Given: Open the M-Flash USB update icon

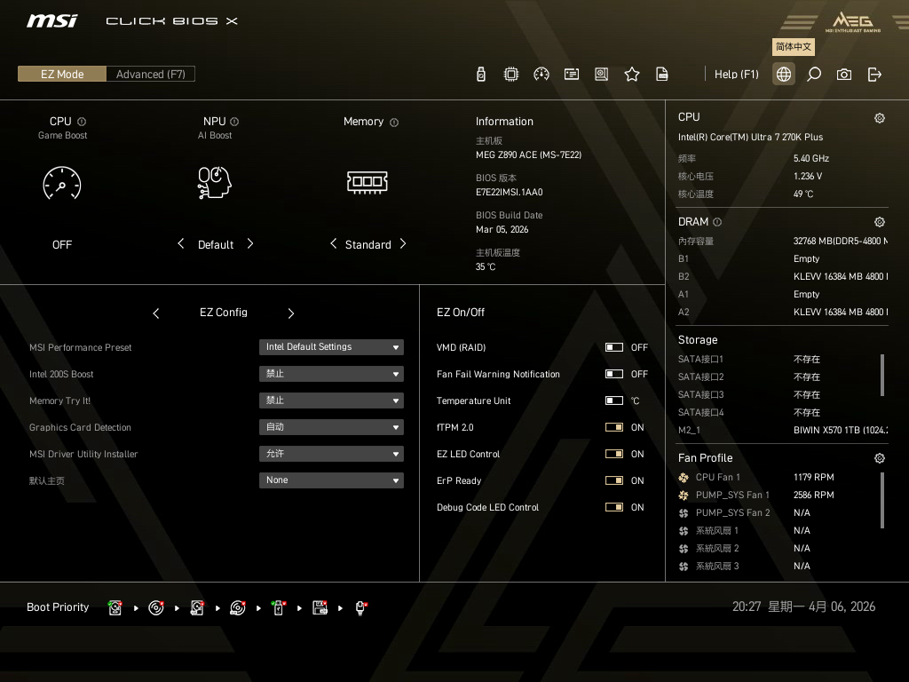Looking at the screenshot, I should tap(480, 75).
